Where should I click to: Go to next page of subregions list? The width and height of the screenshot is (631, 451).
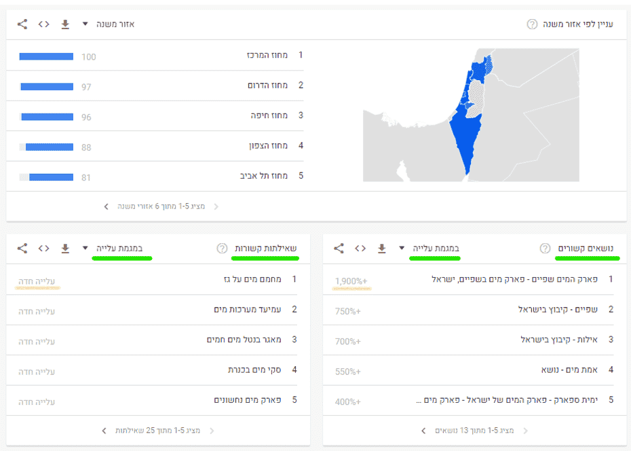point(107,206)
